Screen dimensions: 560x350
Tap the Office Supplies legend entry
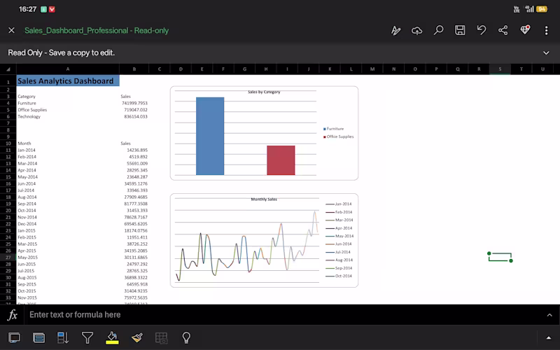click(x=339, y=136)
